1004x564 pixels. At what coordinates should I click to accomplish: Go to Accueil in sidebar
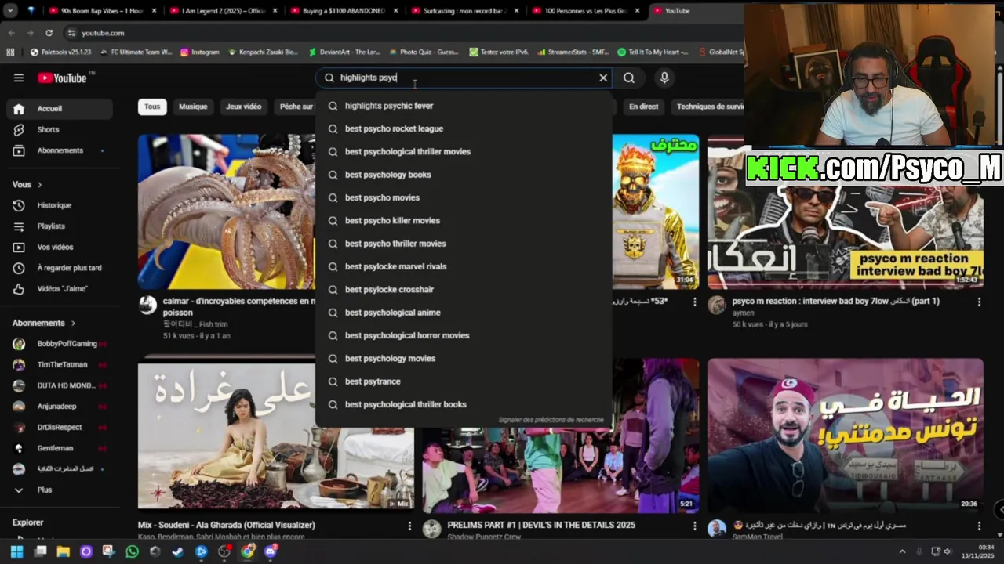pyautogui.click(x=60, y=109)
